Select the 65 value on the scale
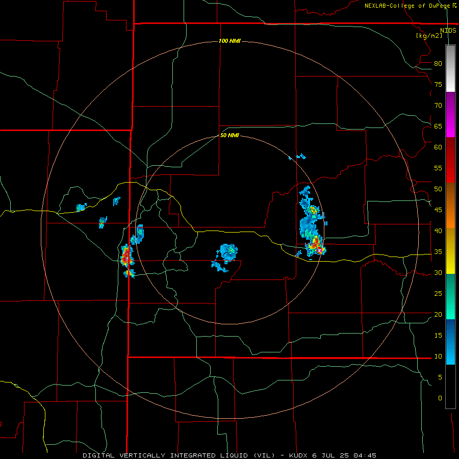The height and width of the screenshot is (459, 459). 438,126
